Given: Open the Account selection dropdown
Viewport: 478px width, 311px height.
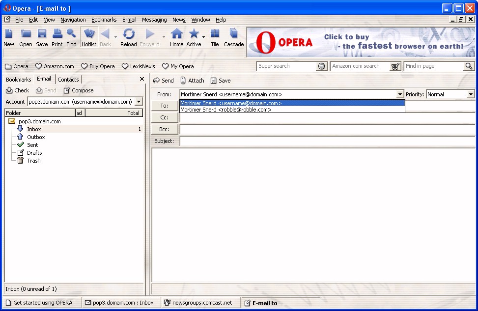Looking at the screenshot, I should point(139,102).
